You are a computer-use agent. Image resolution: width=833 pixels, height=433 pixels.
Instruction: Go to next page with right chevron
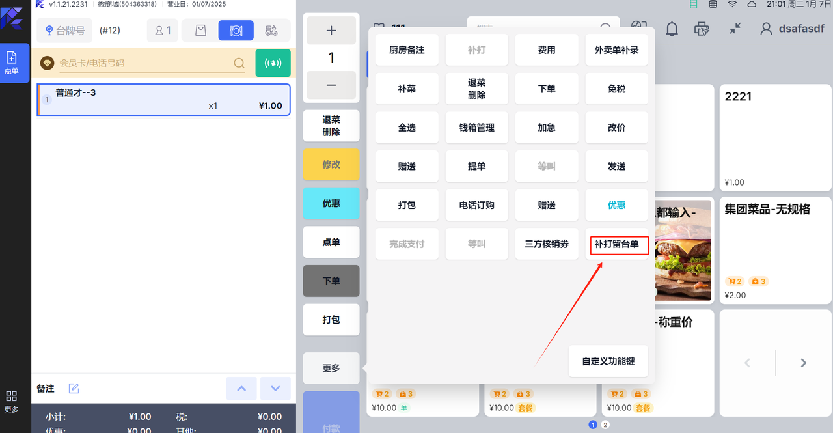[804, 363]
